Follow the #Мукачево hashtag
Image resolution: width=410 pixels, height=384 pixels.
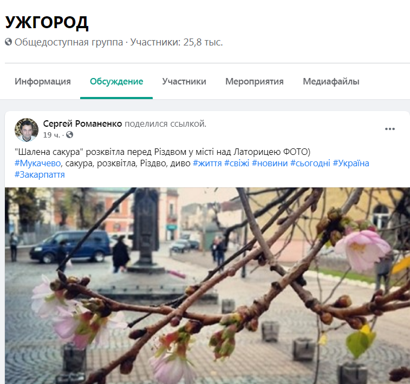point(38,163)
